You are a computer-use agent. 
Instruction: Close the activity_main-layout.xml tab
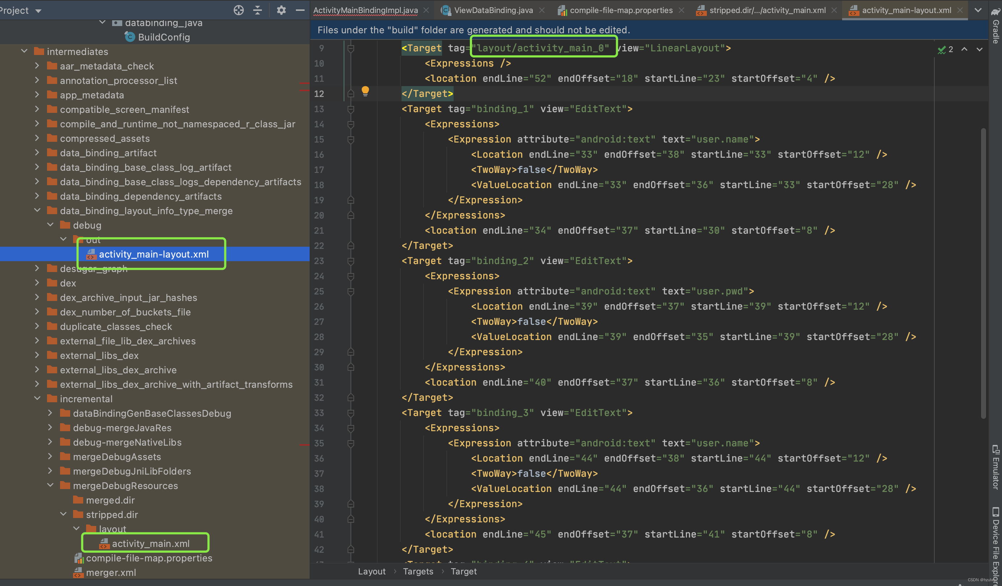click(x=960, y=10)
